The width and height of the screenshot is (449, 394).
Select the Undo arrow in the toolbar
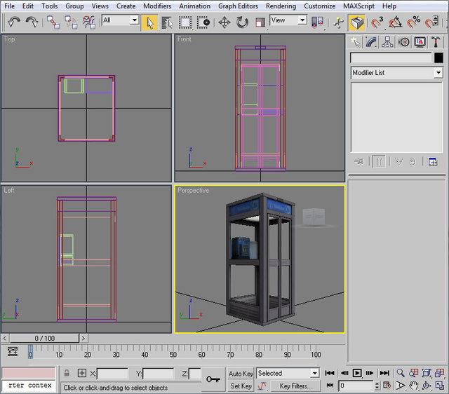[x=14, y=22]
